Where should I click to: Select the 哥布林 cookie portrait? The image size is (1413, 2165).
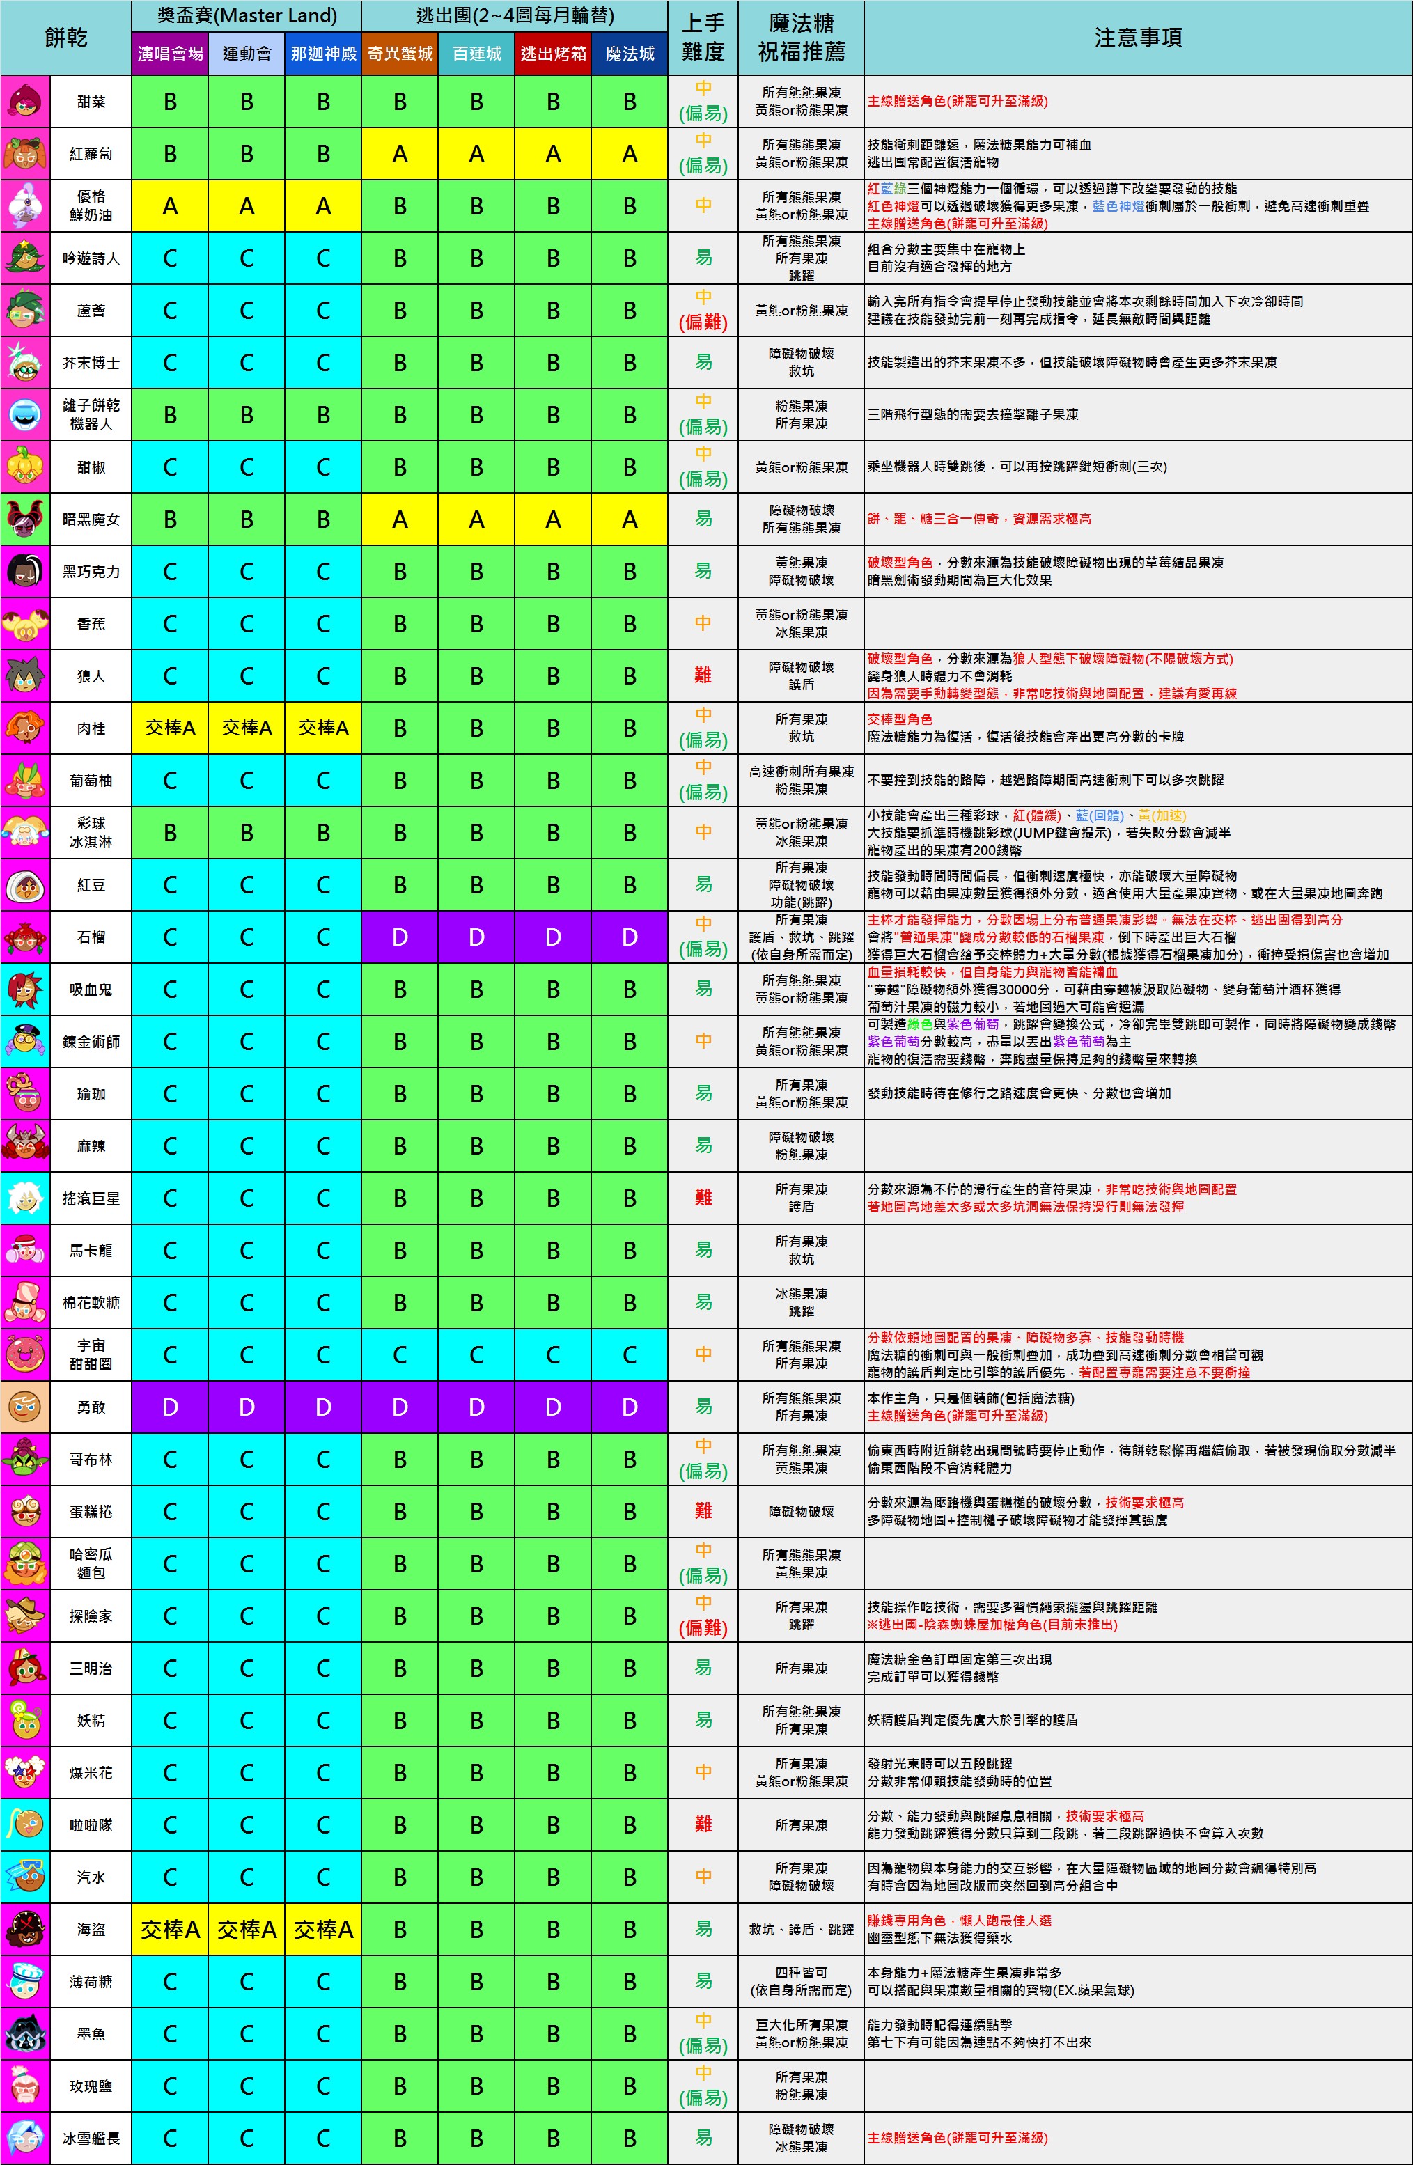[26, 1459]
